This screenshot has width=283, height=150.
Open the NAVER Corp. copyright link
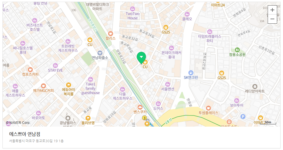(18, 123)
